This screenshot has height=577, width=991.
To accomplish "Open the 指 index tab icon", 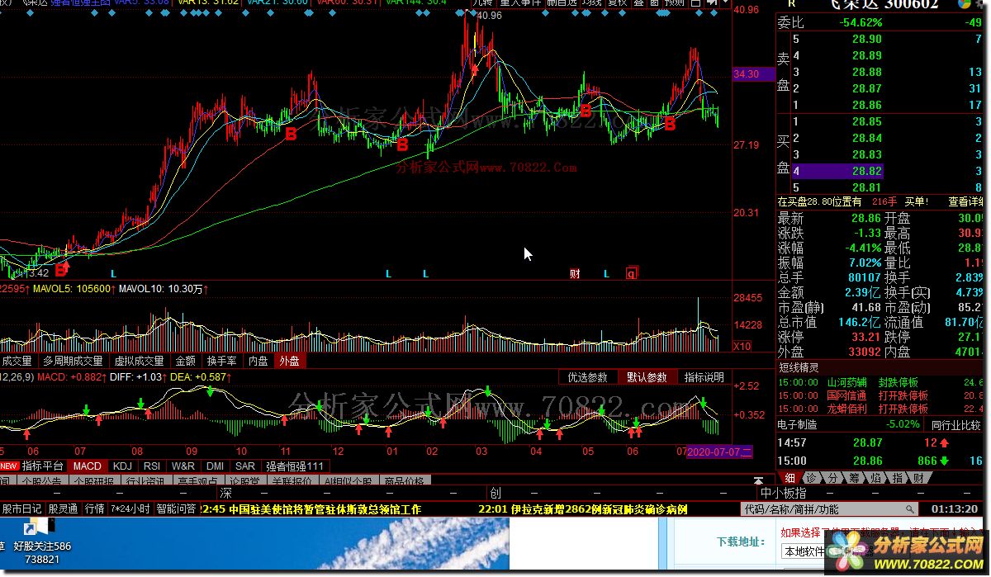I will tap(897, 478).
